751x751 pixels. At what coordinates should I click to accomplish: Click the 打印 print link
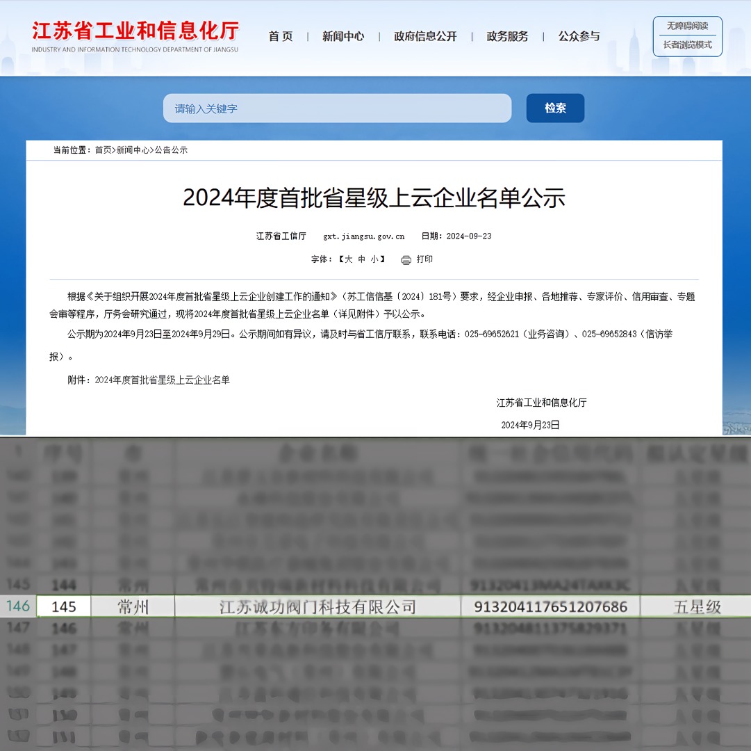click(424, 259)
